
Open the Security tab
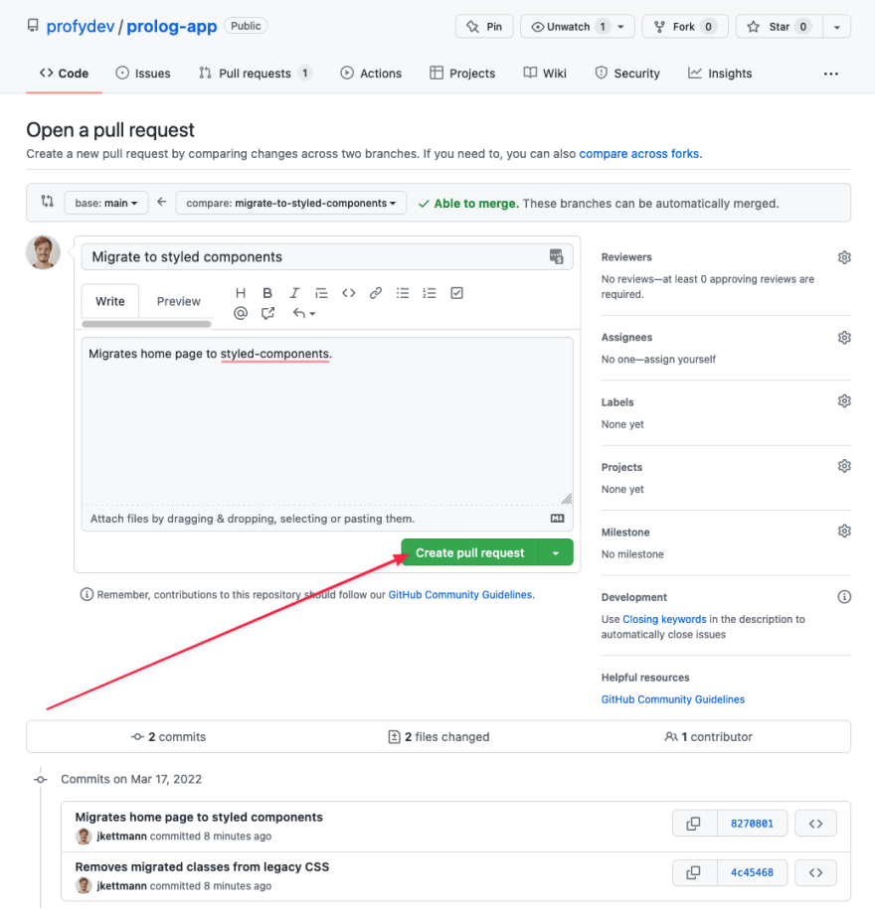[x=627, y=74]
